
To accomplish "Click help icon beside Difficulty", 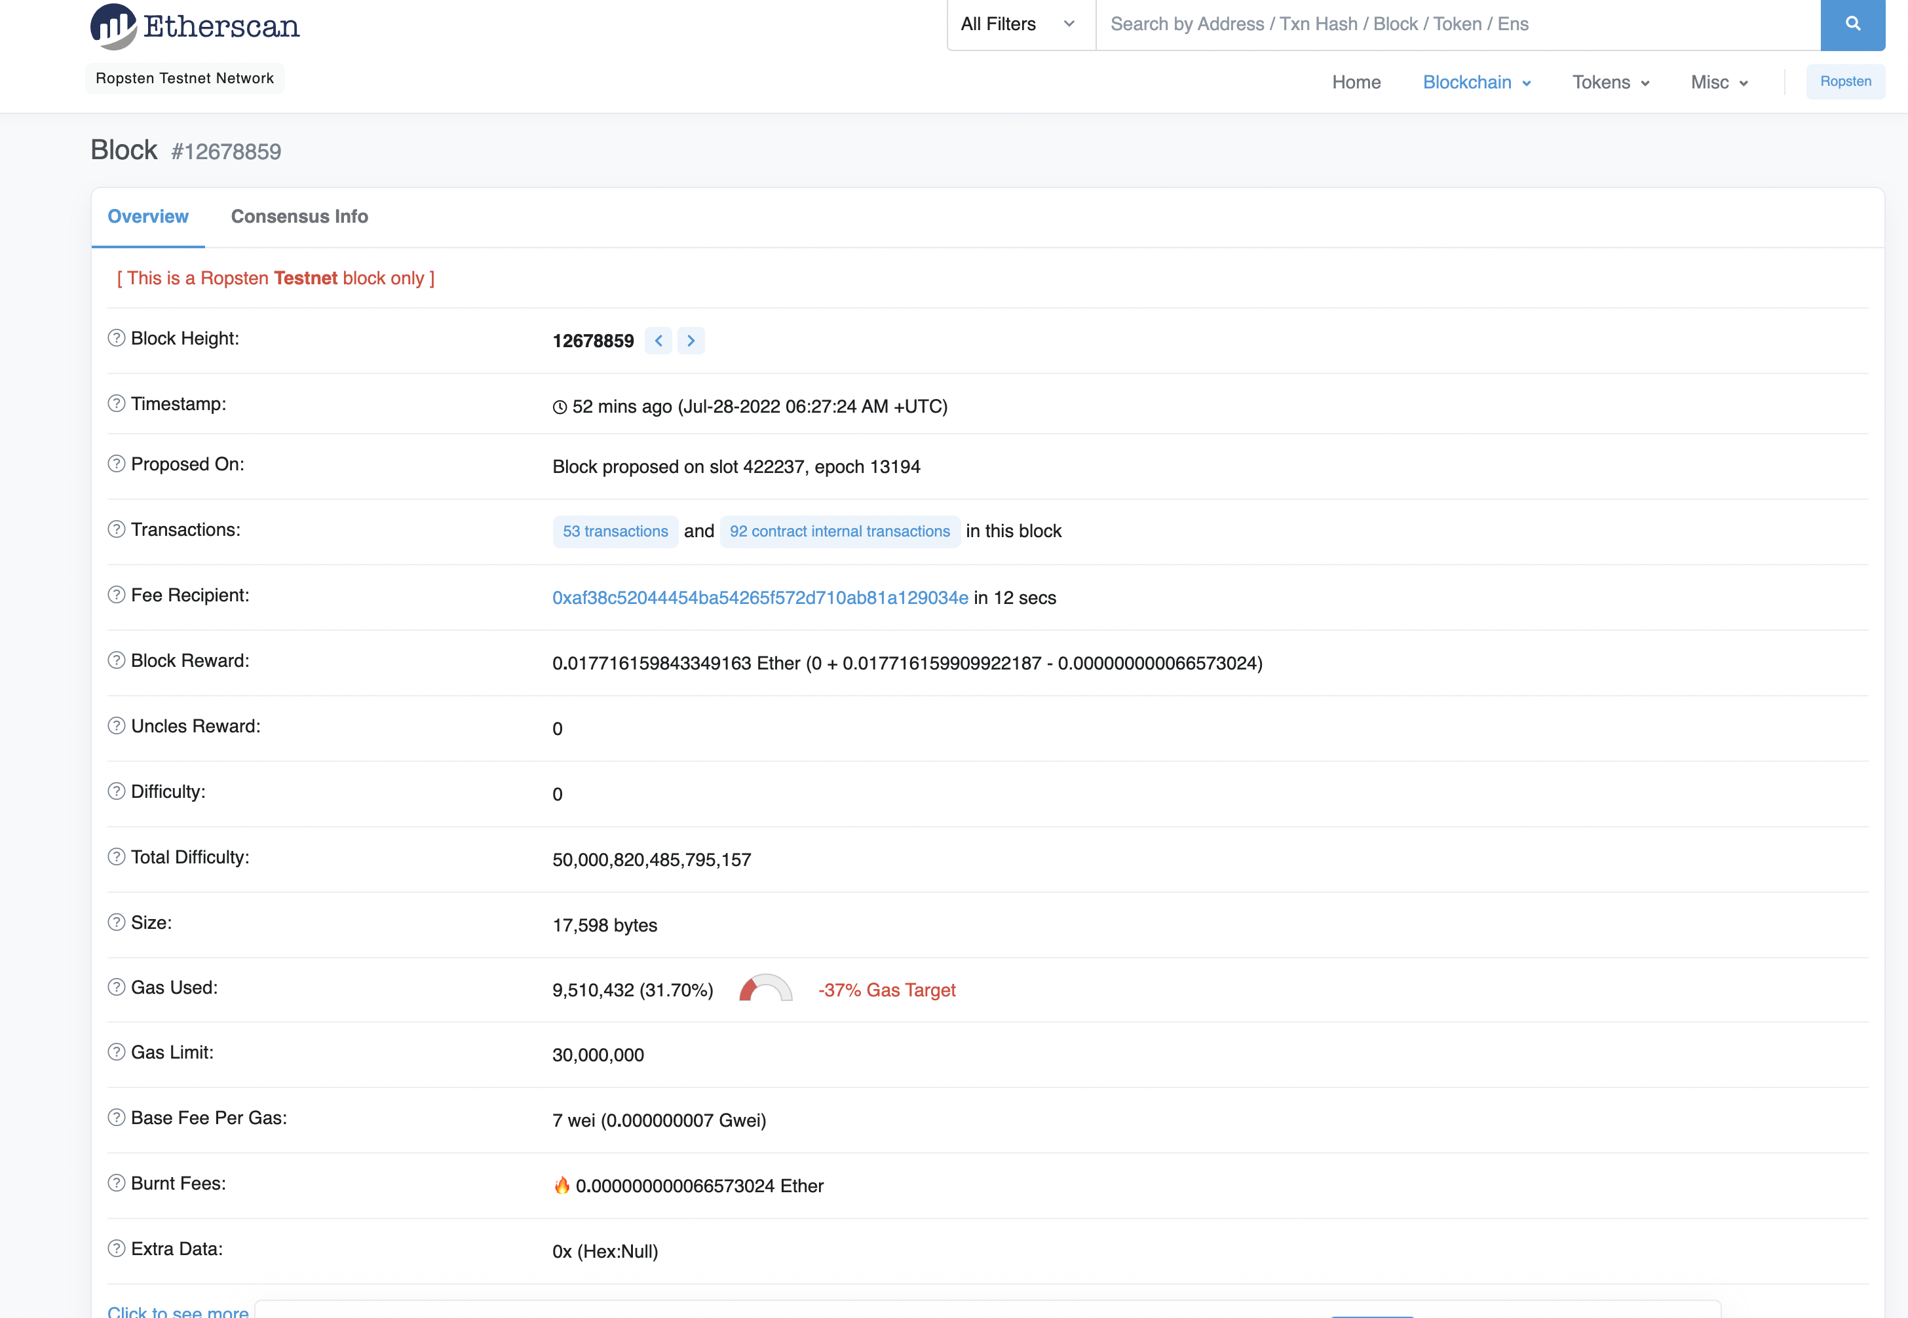I will click(117, 790).
